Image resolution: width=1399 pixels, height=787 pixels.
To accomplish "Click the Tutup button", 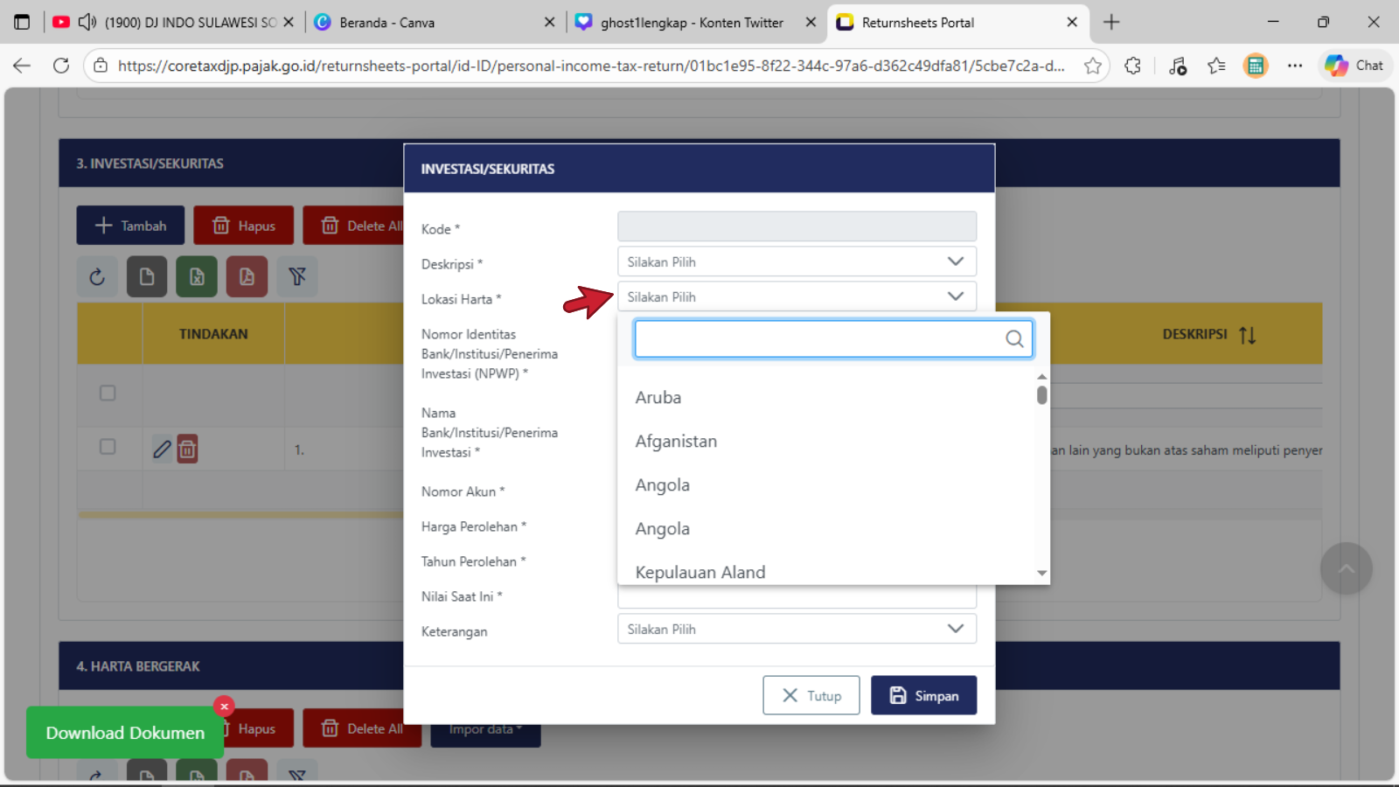I will (811, 696).
